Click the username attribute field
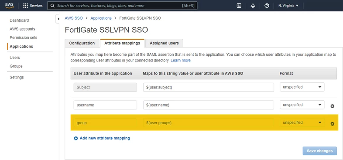 (x=105, y=105)
